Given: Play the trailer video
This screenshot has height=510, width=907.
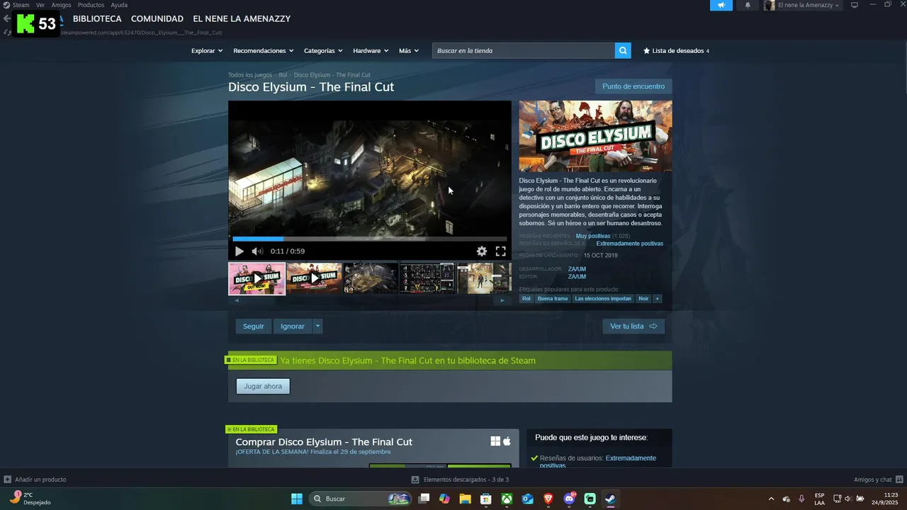Looking at the screenshot, I should click(239, 251).
